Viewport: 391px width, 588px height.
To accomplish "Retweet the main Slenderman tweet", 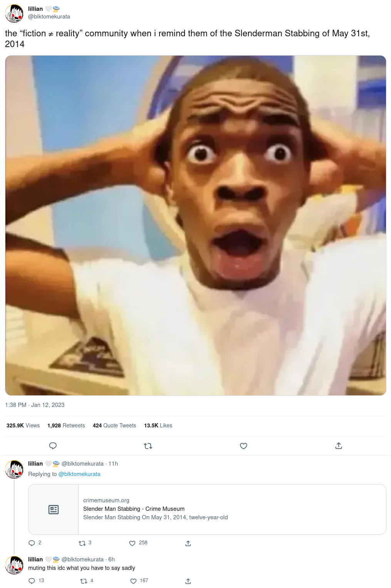I will click(x=148, y=446).
